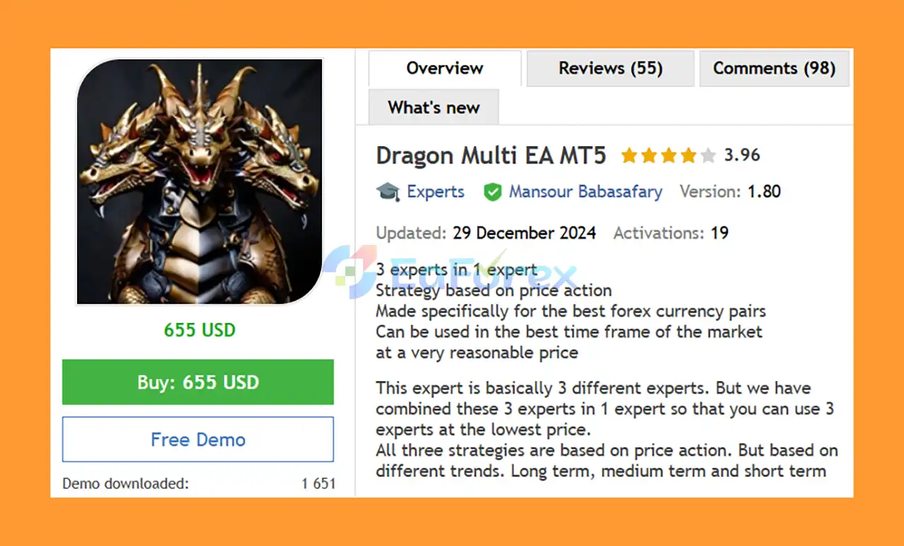Click the first gold rating star

point(629,156)
